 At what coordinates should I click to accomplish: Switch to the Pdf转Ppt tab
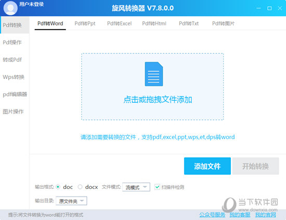85,23
